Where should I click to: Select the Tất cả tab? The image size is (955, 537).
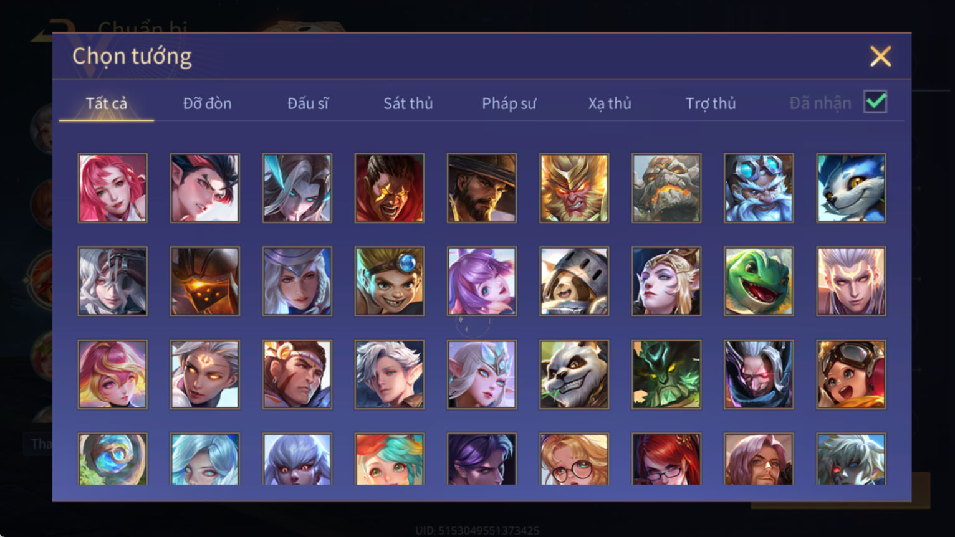click(107, 103)
